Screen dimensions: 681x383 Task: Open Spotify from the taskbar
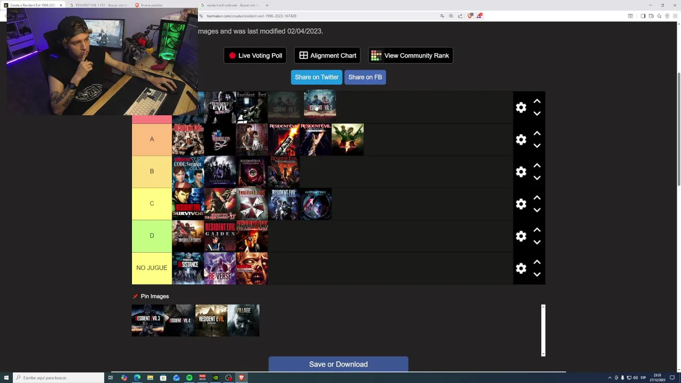(189, 378)
